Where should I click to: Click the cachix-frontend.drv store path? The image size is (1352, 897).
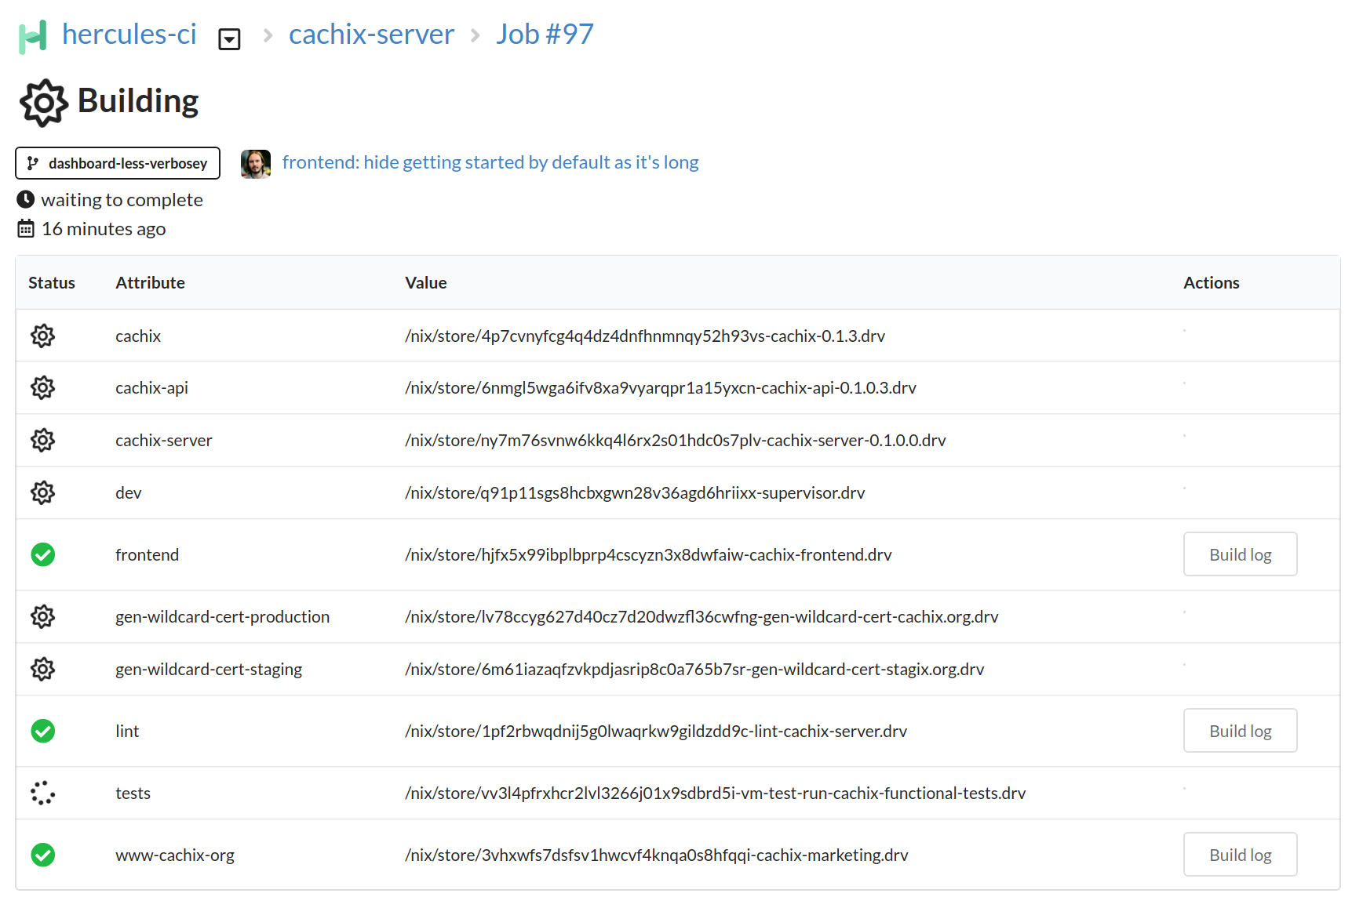coord(648,554)
